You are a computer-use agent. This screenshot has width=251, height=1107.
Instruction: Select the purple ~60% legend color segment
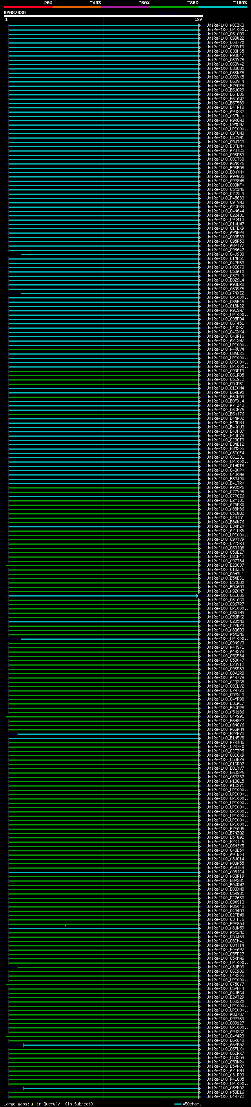pos(125,7)
